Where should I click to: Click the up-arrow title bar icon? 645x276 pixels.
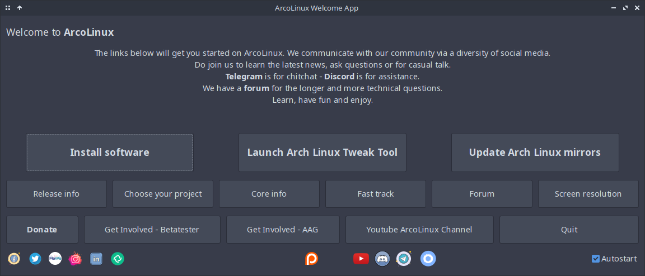[x=20, y=8]
